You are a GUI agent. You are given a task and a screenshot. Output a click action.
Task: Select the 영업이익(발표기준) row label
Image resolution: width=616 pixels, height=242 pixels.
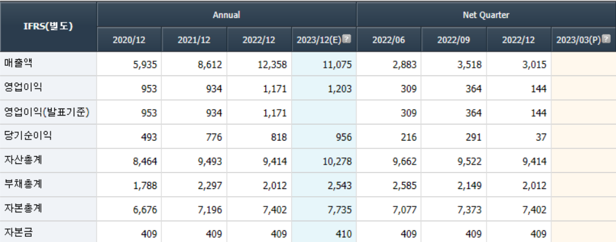pos(47,112)
